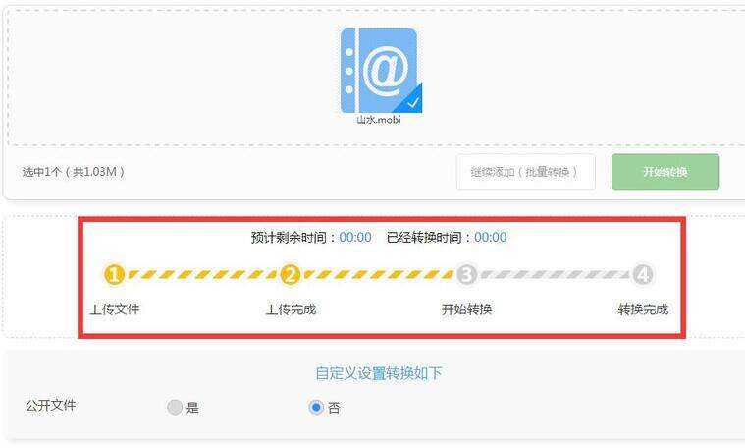The image size is (745, 448).
Task: Select the 否 radio button
Action: click(x=316, y=407)
